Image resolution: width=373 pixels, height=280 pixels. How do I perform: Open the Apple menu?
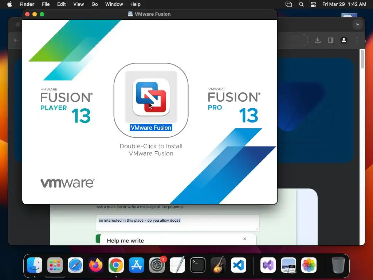pyautogui.click(x=9, y=4)
